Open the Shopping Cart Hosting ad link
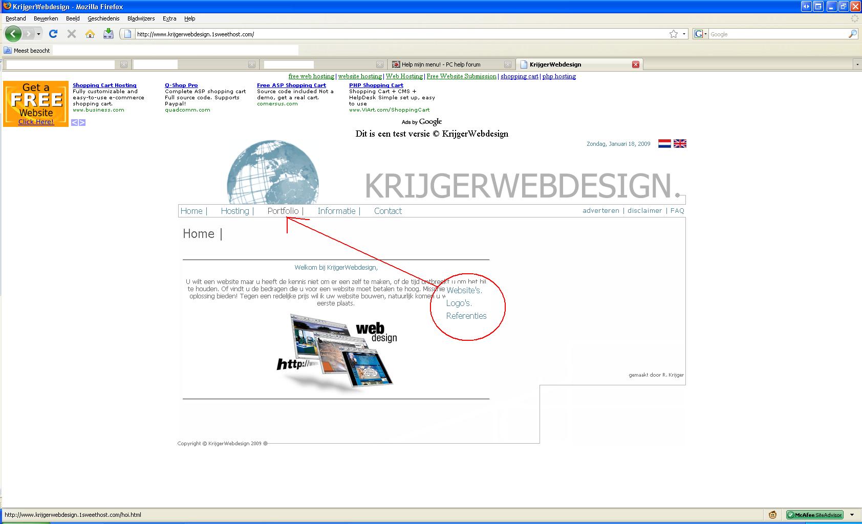 pyautogui.click(x=104, y=85)
